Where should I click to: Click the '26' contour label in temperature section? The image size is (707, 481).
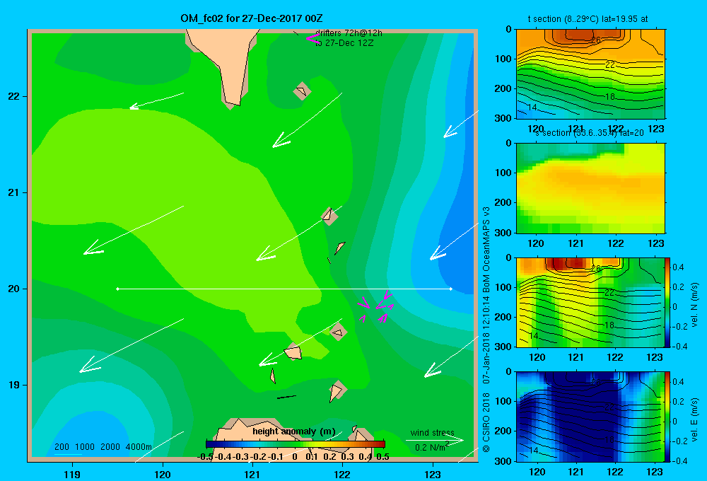(x=595, y=40)
